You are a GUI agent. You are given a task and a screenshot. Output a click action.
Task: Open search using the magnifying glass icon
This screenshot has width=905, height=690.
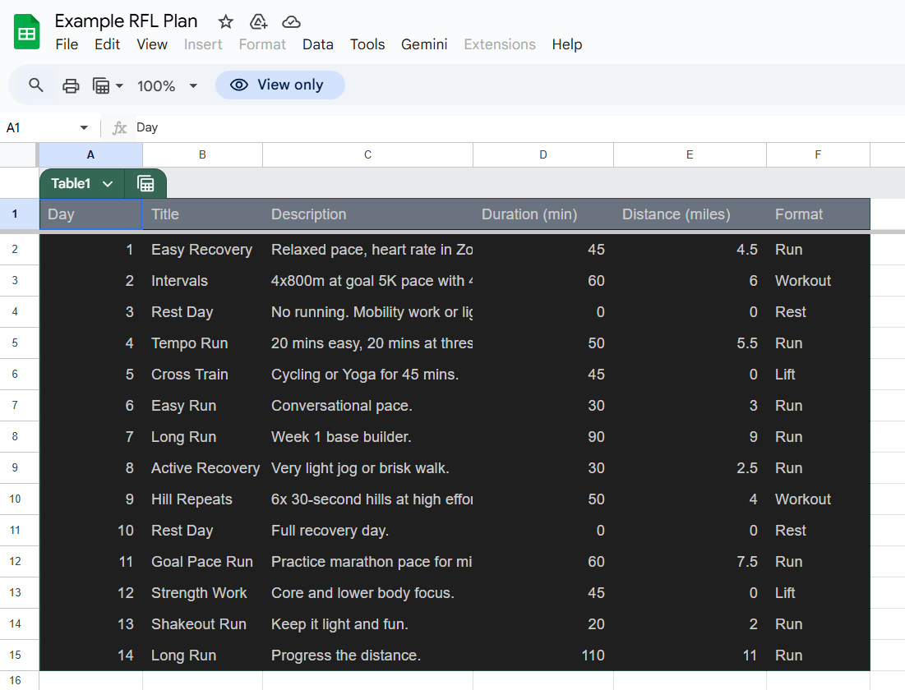point(37,85)
